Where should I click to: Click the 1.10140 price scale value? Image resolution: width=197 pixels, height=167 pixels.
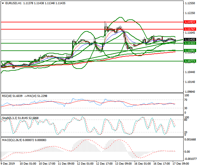coord(190,82)
